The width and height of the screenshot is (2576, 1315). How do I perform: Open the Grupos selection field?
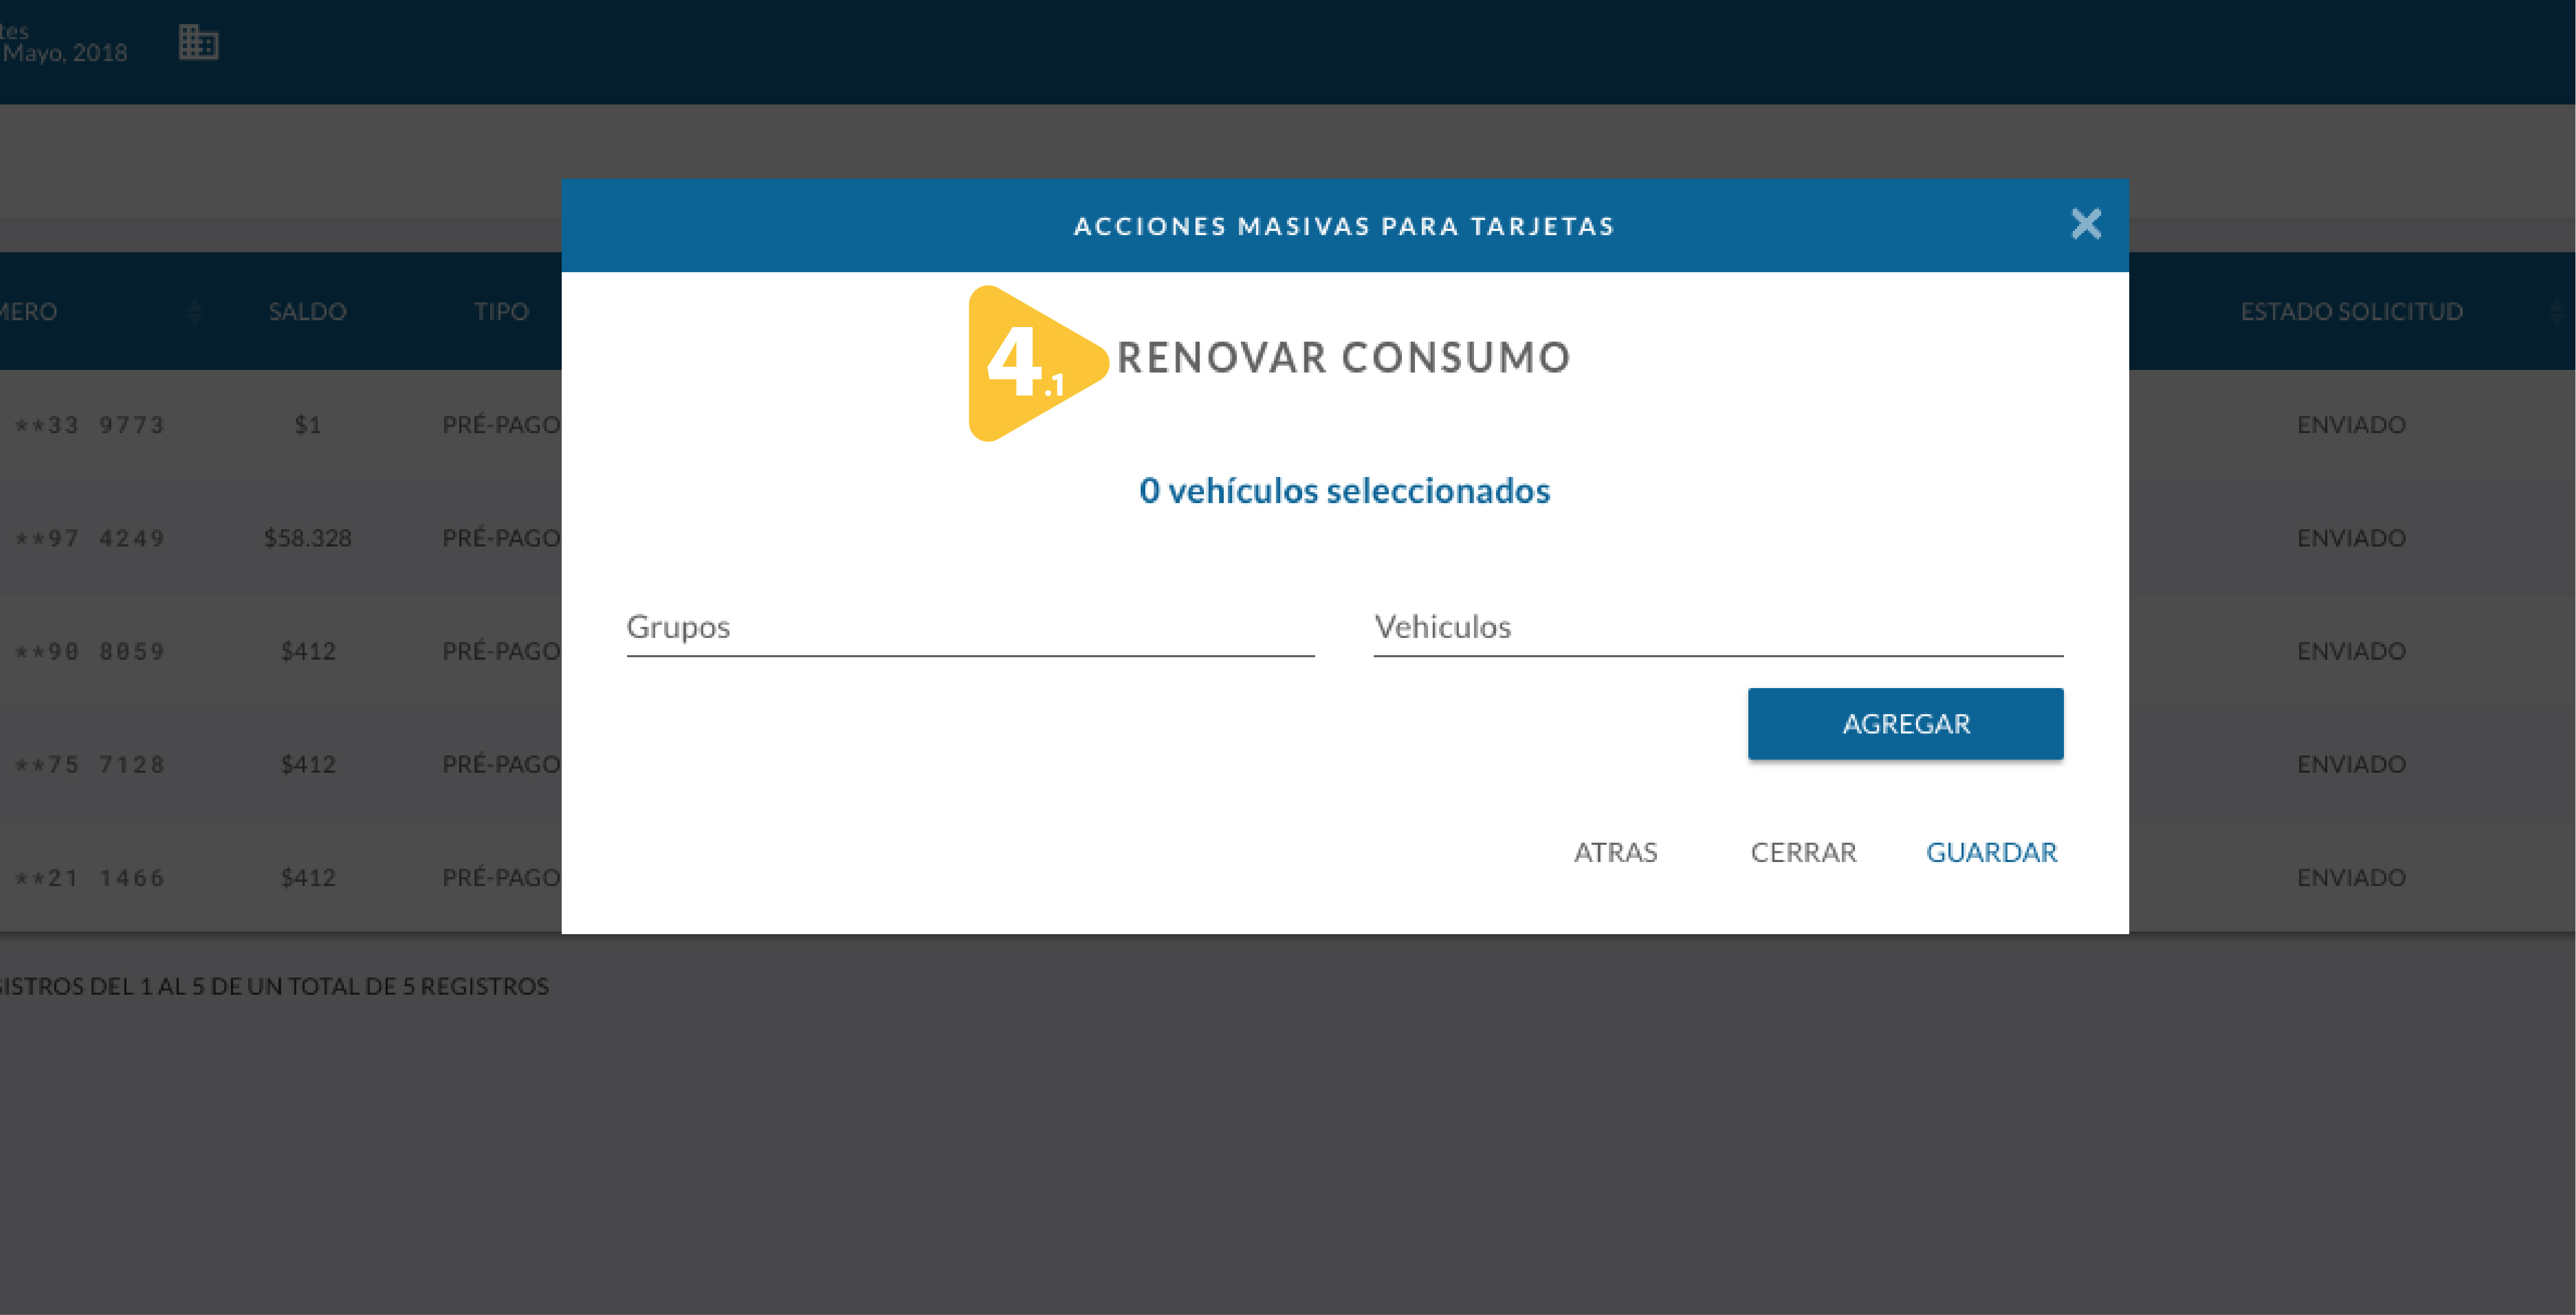click(970, 628)
